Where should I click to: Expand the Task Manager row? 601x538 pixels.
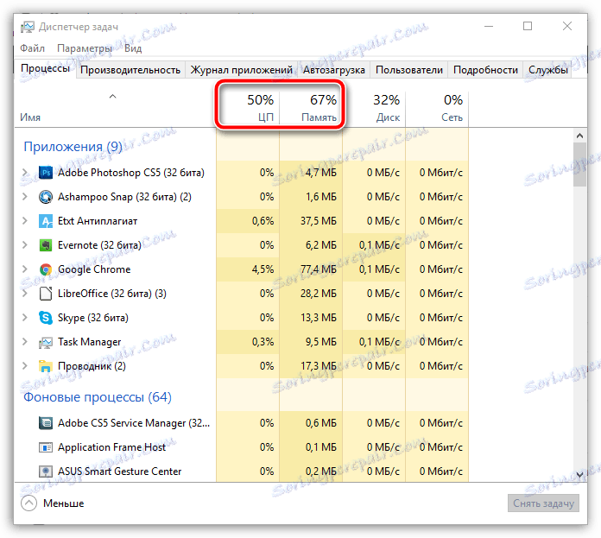25,342
